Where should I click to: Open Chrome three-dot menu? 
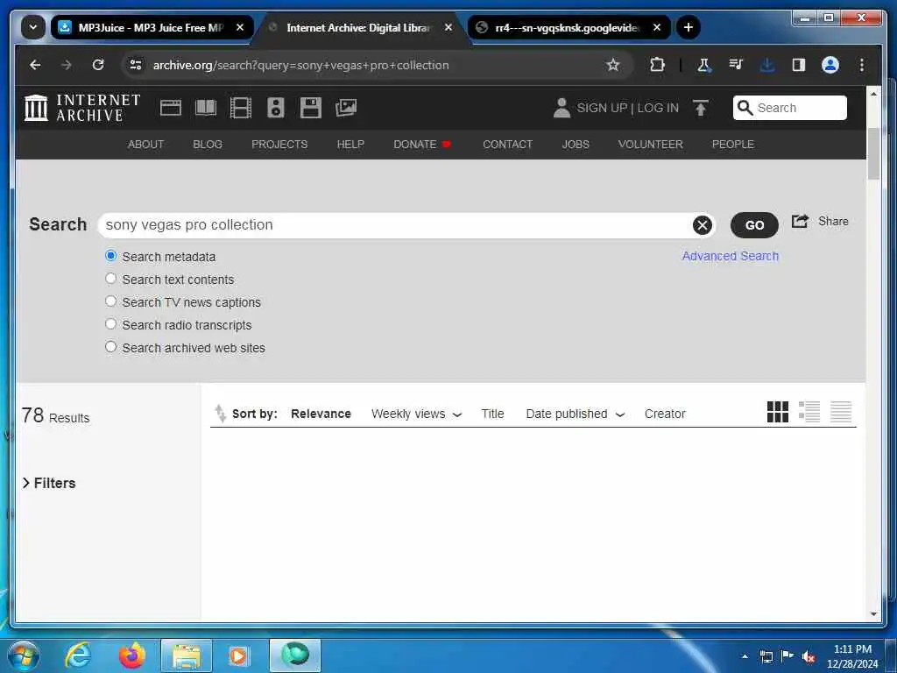click(x=862, y=65)
